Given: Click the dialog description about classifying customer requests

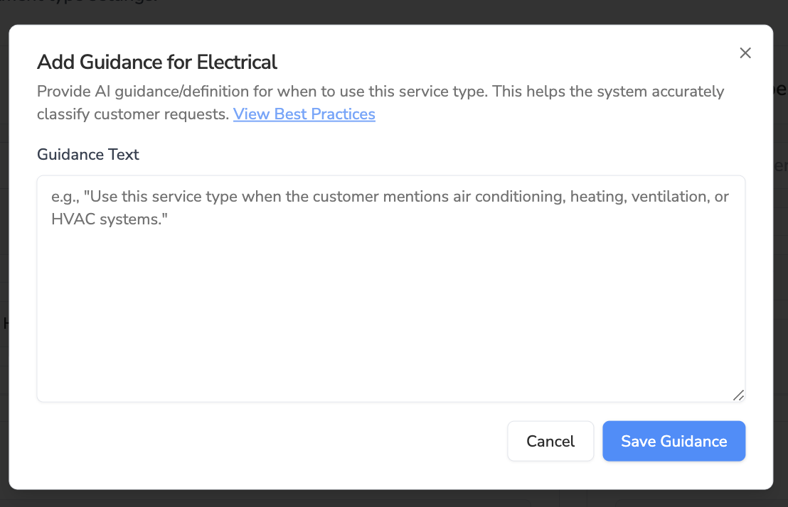Looking at the screenshot, I should 380,102.
